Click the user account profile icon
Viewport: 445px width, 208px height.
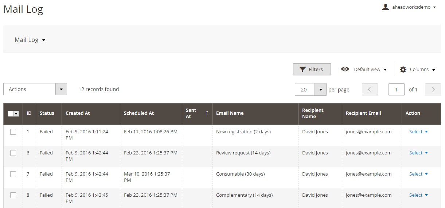(385, 7)
